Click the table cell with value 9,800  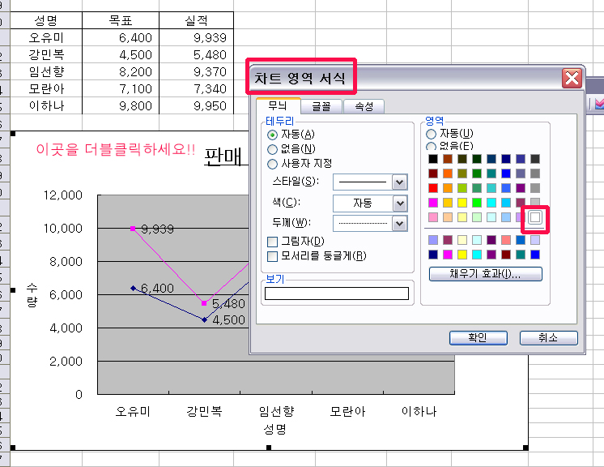coord(121,105)
